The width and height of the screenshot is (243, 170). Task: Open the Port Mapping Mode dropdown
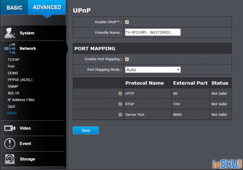pos(153,70)
